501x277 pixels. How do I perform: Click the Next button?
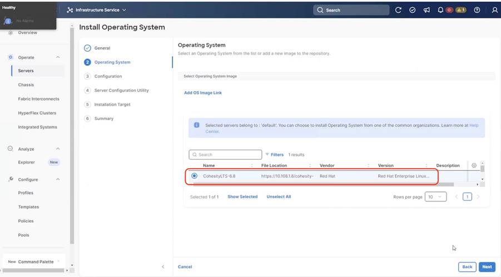tap(487, 267)
